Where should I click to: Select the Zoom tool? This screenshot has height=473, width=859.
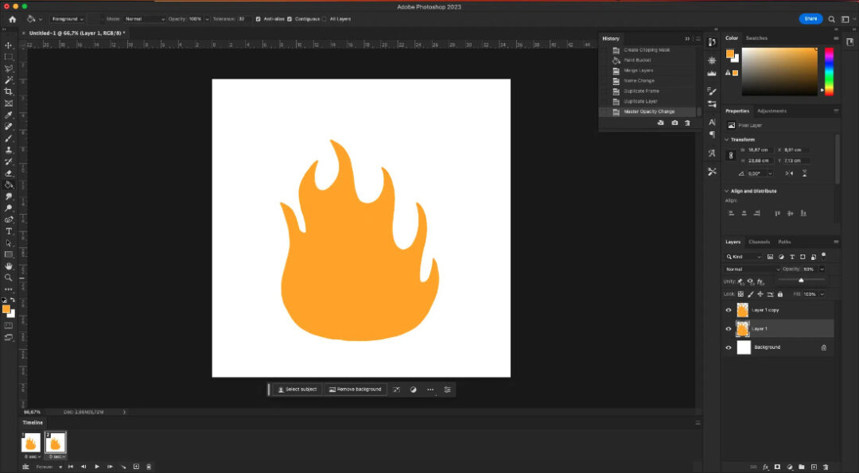(8, 277)
